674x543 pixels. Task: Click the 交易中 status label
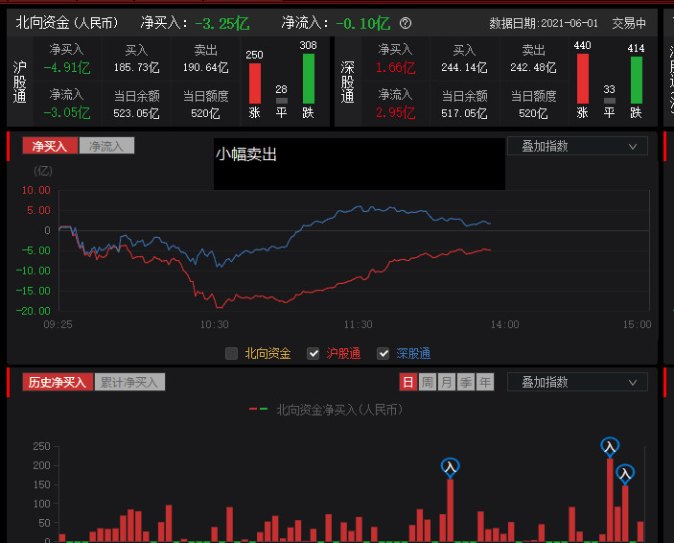(x=629, y=23)
